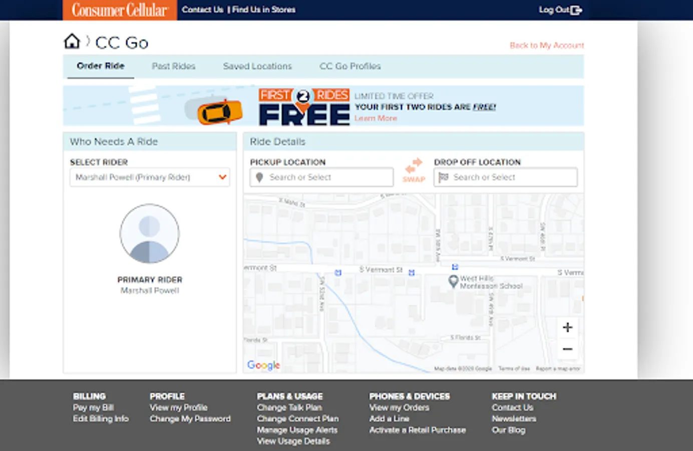Click the 'Marshall Powell' name under Primary Rider
The image size is (693, 451).
[x=150, y=291]
